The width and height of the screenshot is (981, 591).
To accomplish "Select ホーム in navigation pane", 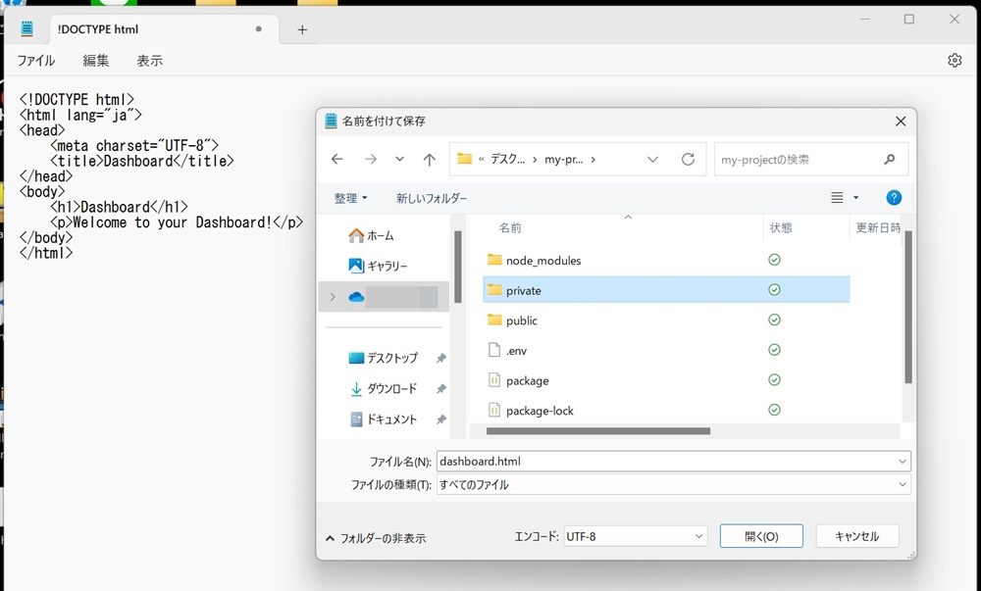I will point(372,235).
